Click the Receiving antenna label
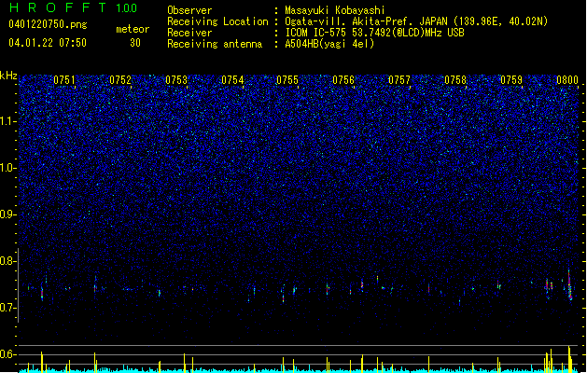 pyautogui.click(x=215, y=44)
